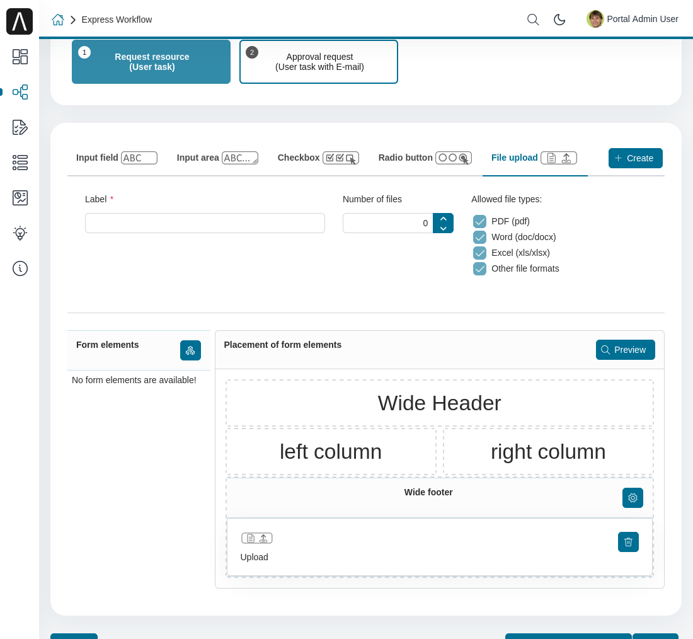Click the Create button

click(635, 158)
